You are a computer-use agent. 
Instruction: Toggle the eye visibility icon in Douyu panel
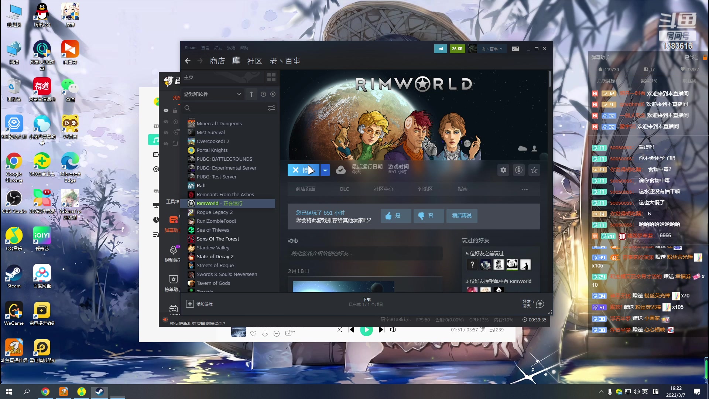click(x=166, y=110)
